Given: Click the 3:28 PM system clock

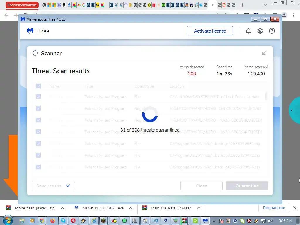Looking at the screenshot, I should [285, 221].
